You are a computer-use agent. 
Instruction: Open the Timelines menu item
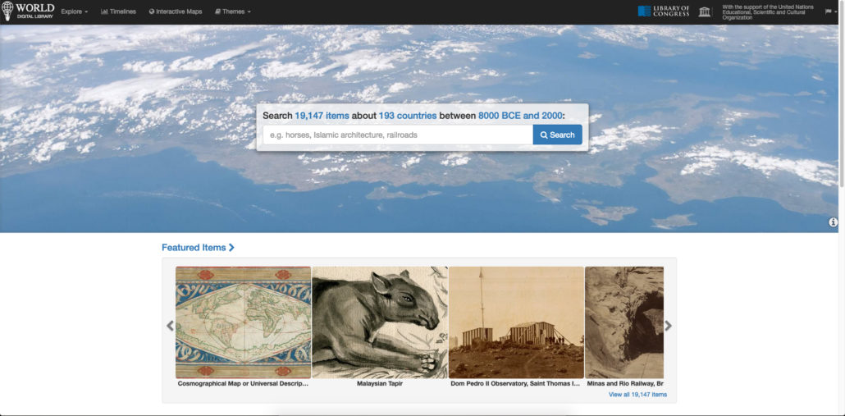click(119, 11)
